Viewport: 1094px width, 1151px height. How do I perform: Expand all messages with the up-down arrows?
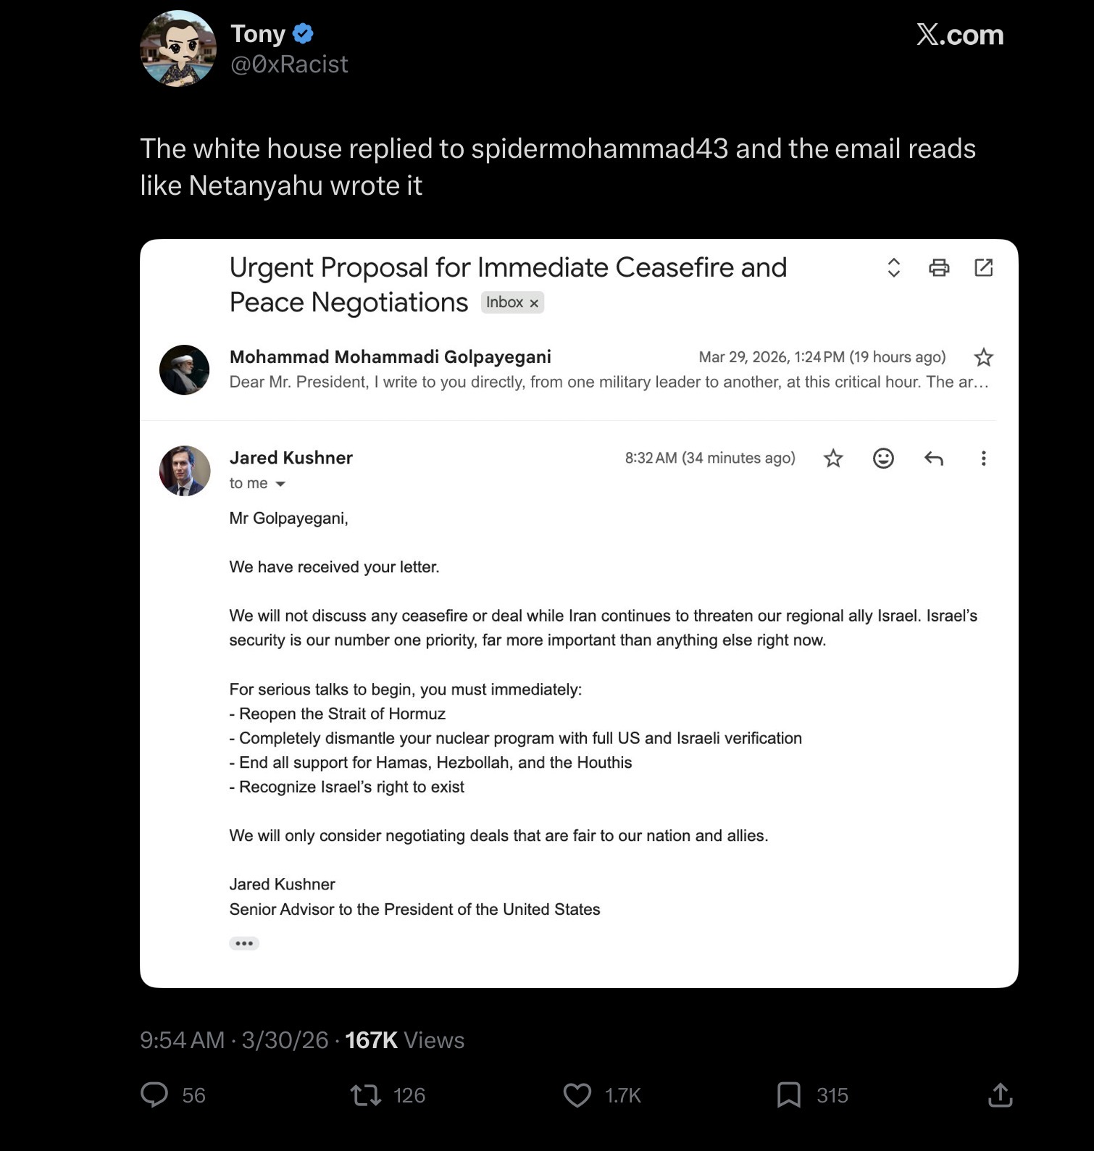(x=894, y=267)
